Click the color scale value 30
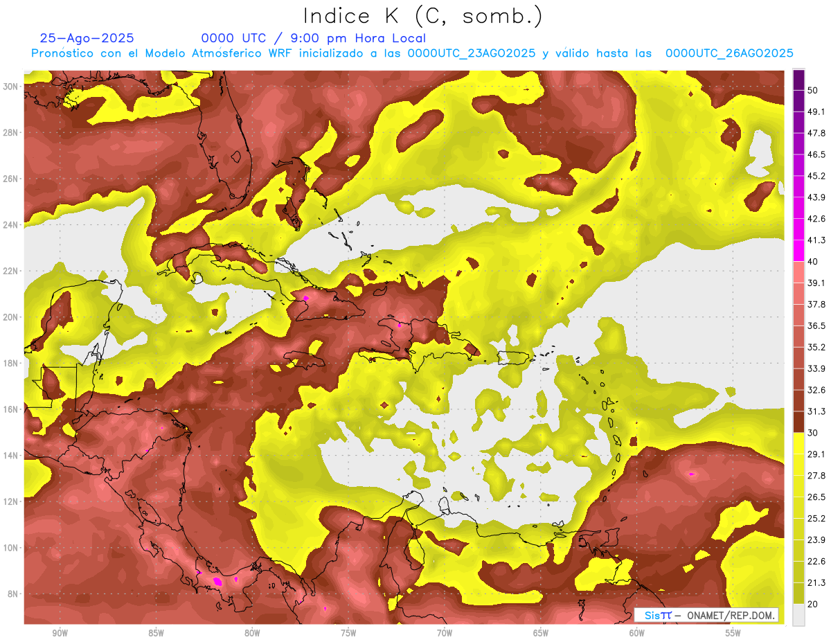Viewport: 831px width, 642px height. [813, 433]
